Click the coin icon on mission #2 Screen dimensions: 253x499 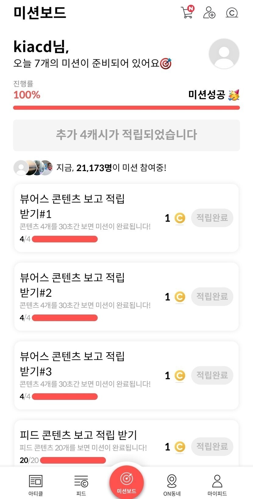click(180, 297)
